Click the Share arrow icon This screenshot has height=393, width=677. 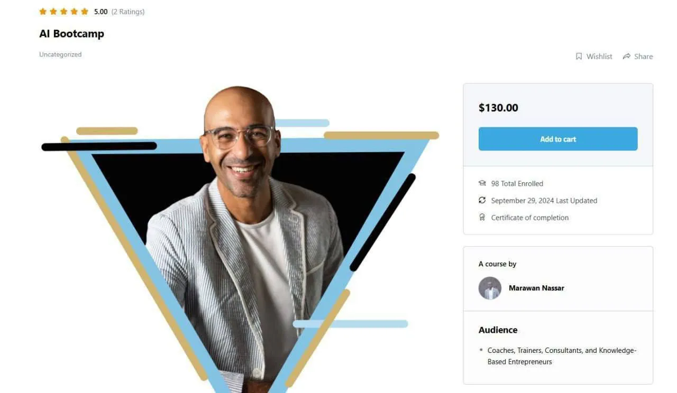(x=627, y=56)
